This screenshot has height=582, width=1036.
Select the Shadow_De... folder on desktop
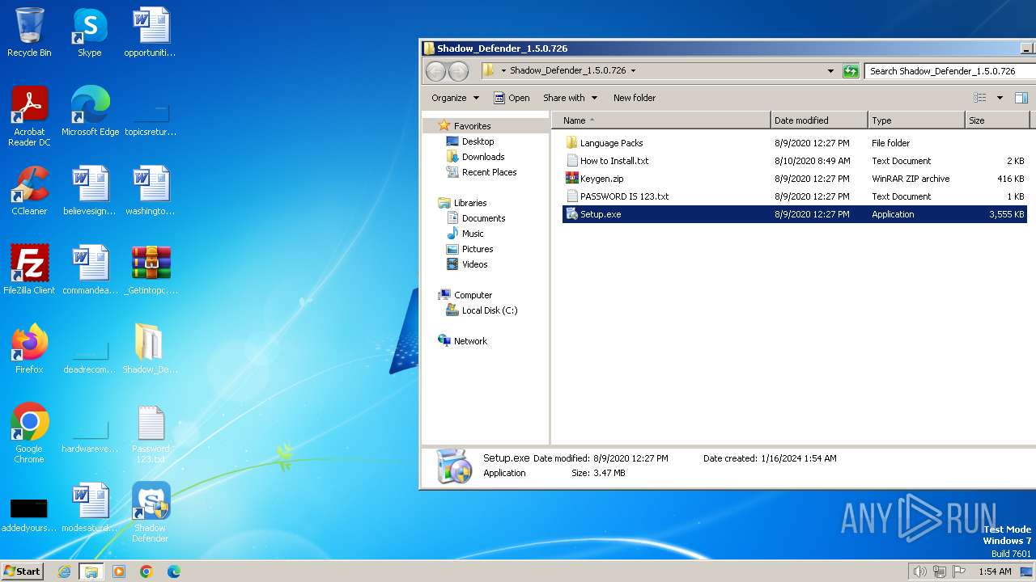[x=151, y=349]
